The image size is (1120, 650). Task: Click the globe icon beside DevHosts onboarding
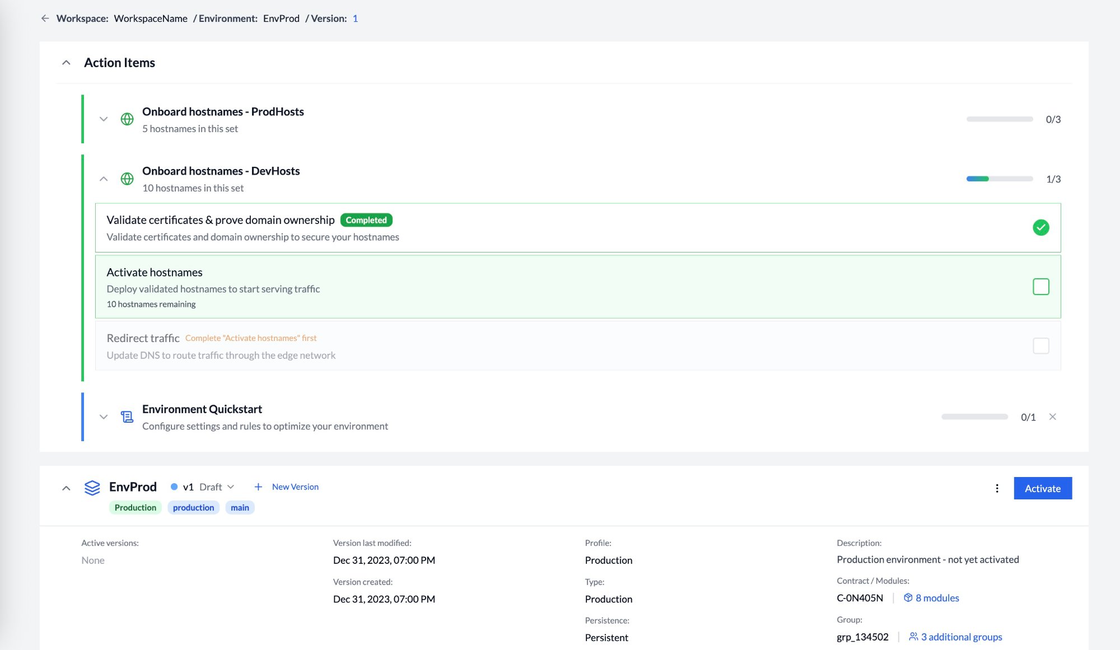127,178
